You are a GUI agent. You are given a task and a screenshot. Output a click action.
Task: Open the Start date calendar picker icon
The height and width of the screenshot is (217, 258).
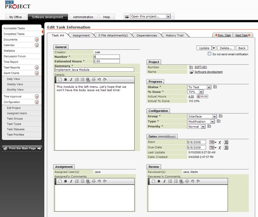(x=212, y=142)
